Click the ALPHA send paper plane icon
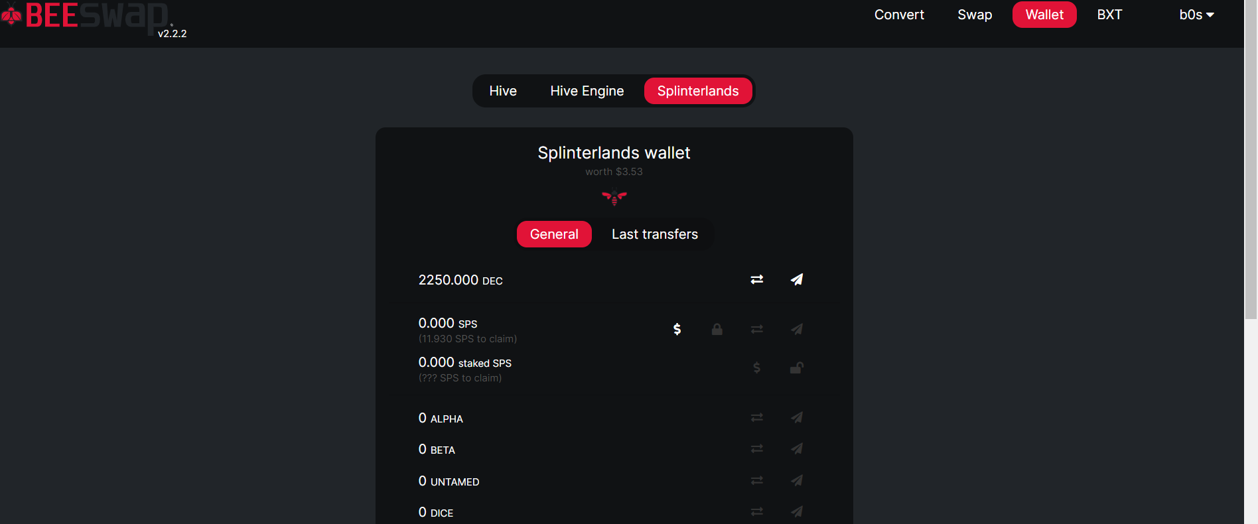 [x=797, y=417]
